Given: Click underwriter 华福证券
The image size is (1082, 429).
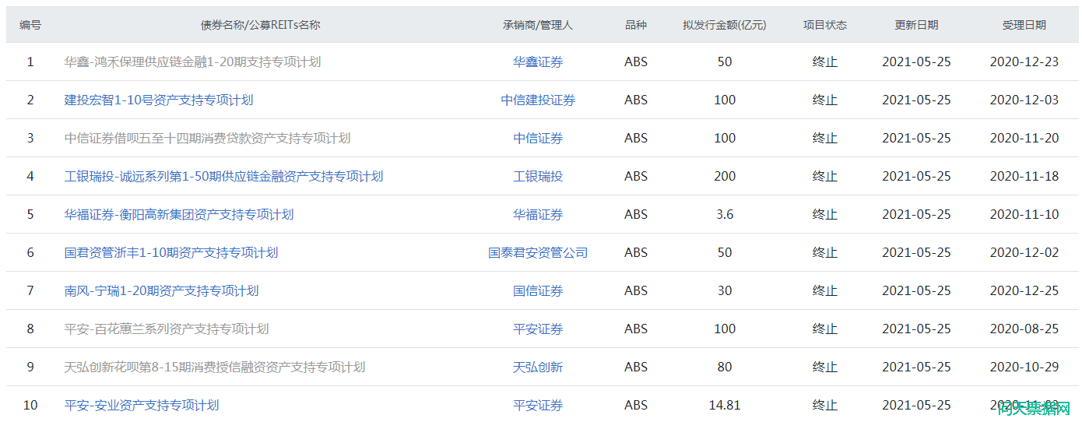Looking at the screenshot, I should pos(538,214).
